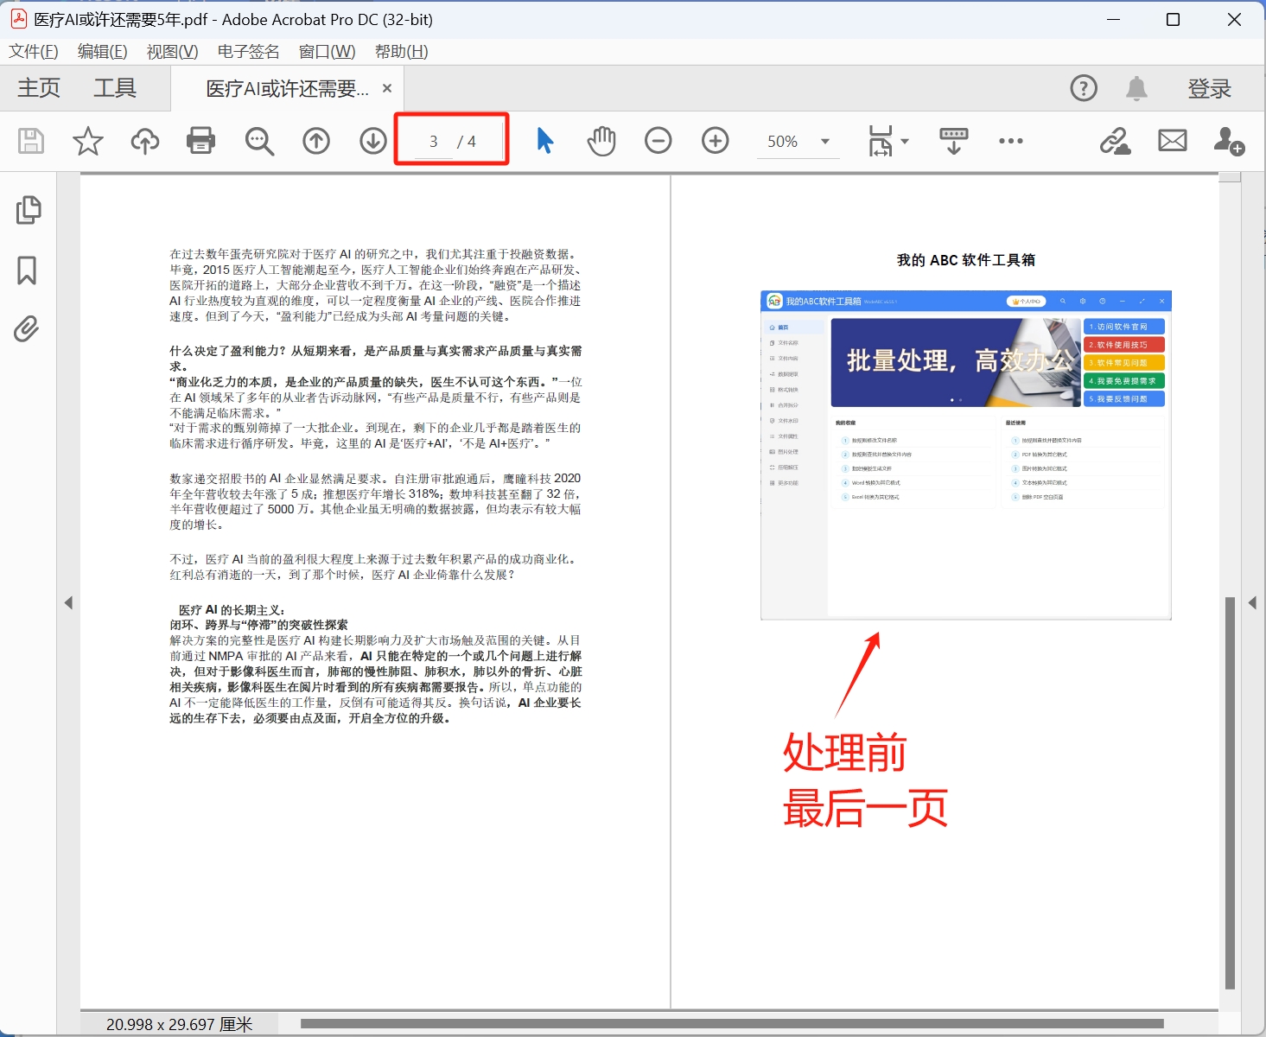Open the zoom level 50% dropdown
The image size is (1266, 1037).
pyautogui.click(x=796, y=141)
